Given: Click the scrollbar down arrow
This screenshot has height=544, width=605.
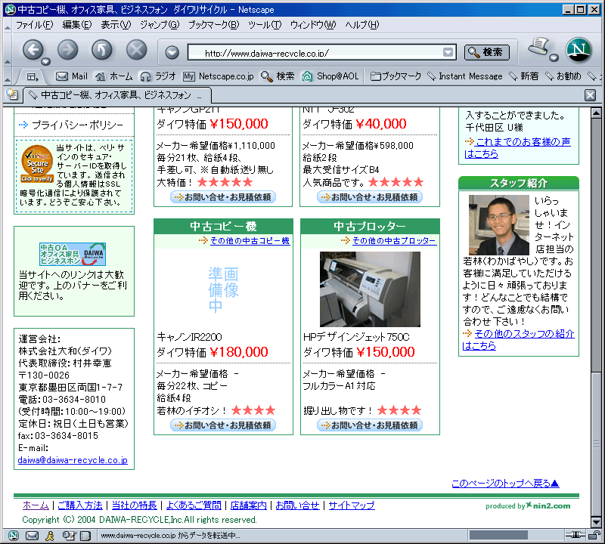Looking at the screenshot, I should [x=596, y=522].
